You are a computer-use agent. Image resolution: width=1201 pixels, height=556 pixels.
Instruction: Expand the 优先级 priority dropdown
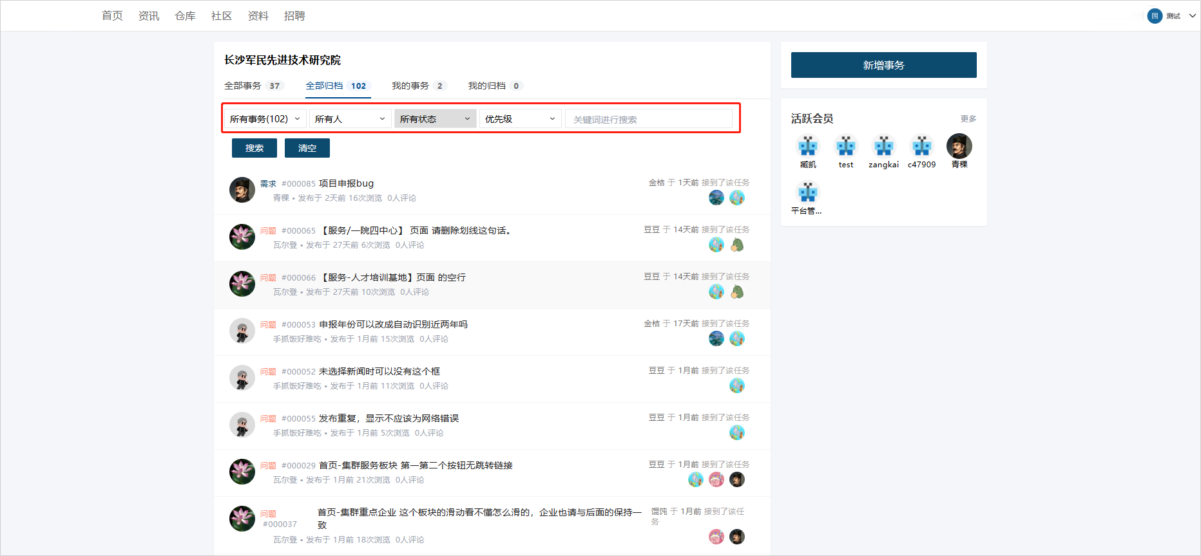tap(520, 119)
